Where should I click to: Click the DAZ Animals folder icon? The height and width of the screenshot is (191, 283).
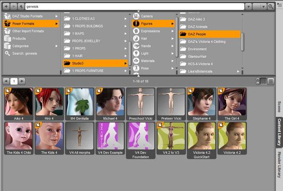point(183,27)
